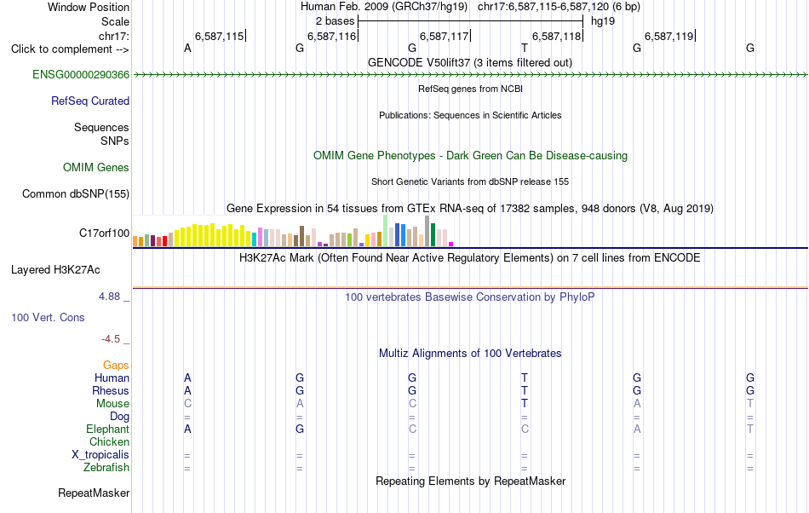Click the ENSG00000290366 gene track label
The image size is (809, 513).
[81, 75]
